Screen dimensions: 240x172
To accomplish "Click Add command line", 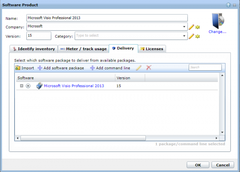I will coord(110,68).
